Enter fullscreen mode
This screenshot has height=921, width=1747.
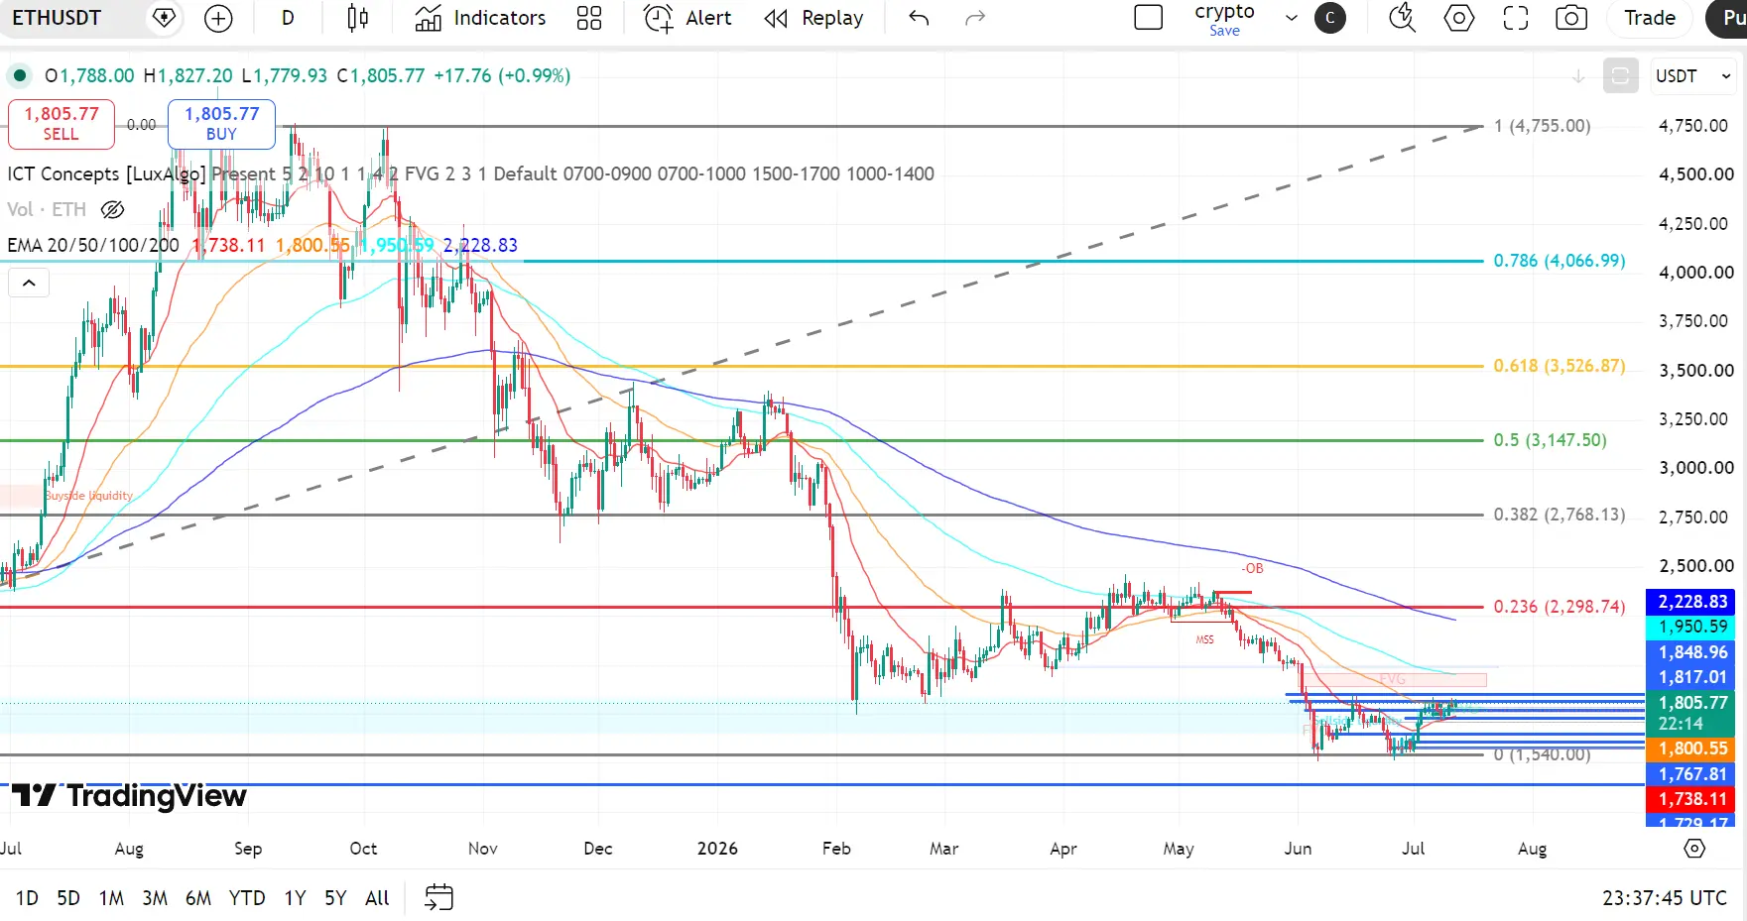click(x=1516, y=18)
